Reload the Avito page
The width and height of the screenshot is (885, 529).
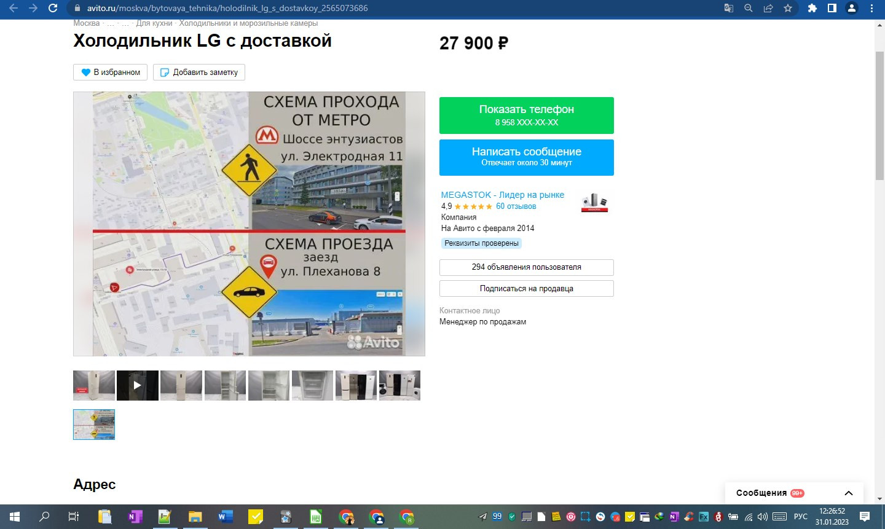53,8
